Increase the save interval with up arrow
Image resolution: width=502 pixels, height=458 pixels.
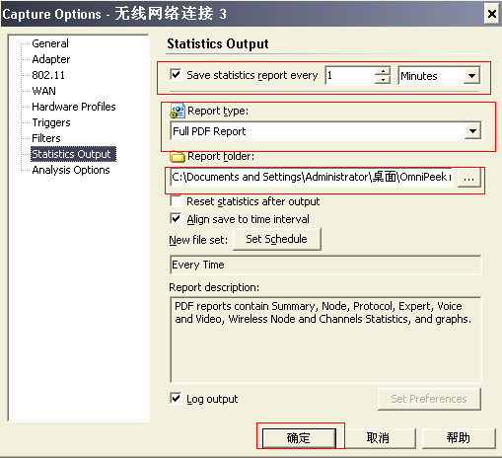[x=383, y=71]
